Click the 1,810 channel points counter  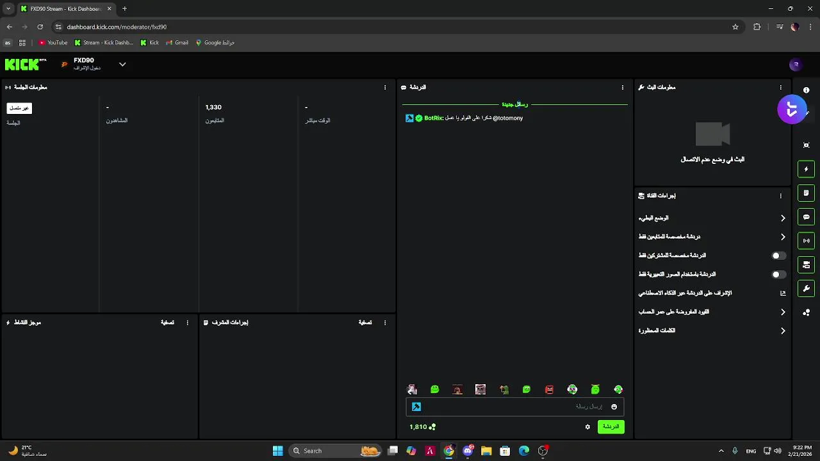point(423,427)
